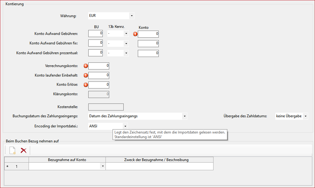Screen dimensions: 315x188
Task: Click BU field for Konto Aufwand Gebühren
Action: point(95,34)
